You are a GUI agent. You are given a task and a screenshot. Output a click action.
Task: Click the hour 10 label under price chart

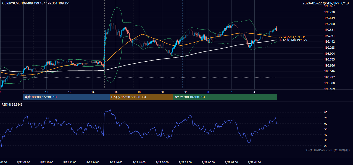coord(47,92)
